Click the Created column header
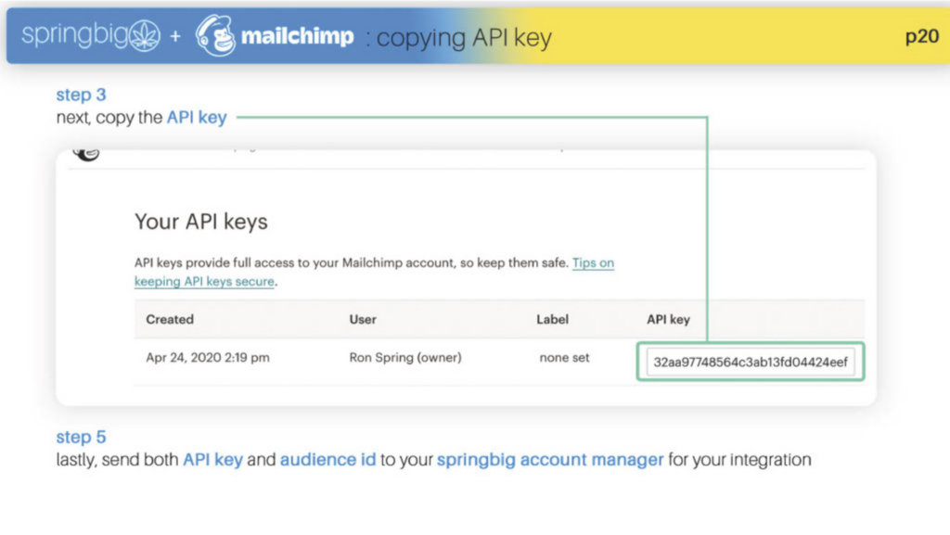The width and height of the screenshot is (950, 535). pos(170,320)
